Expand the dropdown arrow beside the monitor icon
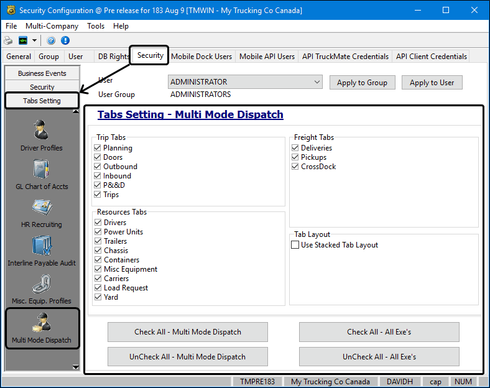 pyautogui.click(x=34, y=40)
